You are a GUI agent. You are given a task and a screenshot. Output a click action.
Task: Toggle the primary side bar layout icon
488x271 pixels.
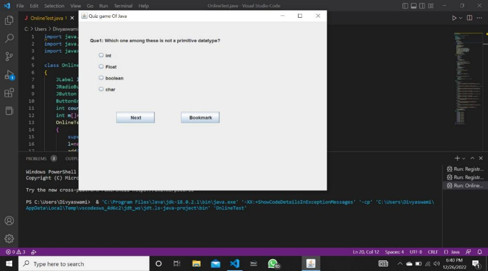tap(405, 5)
